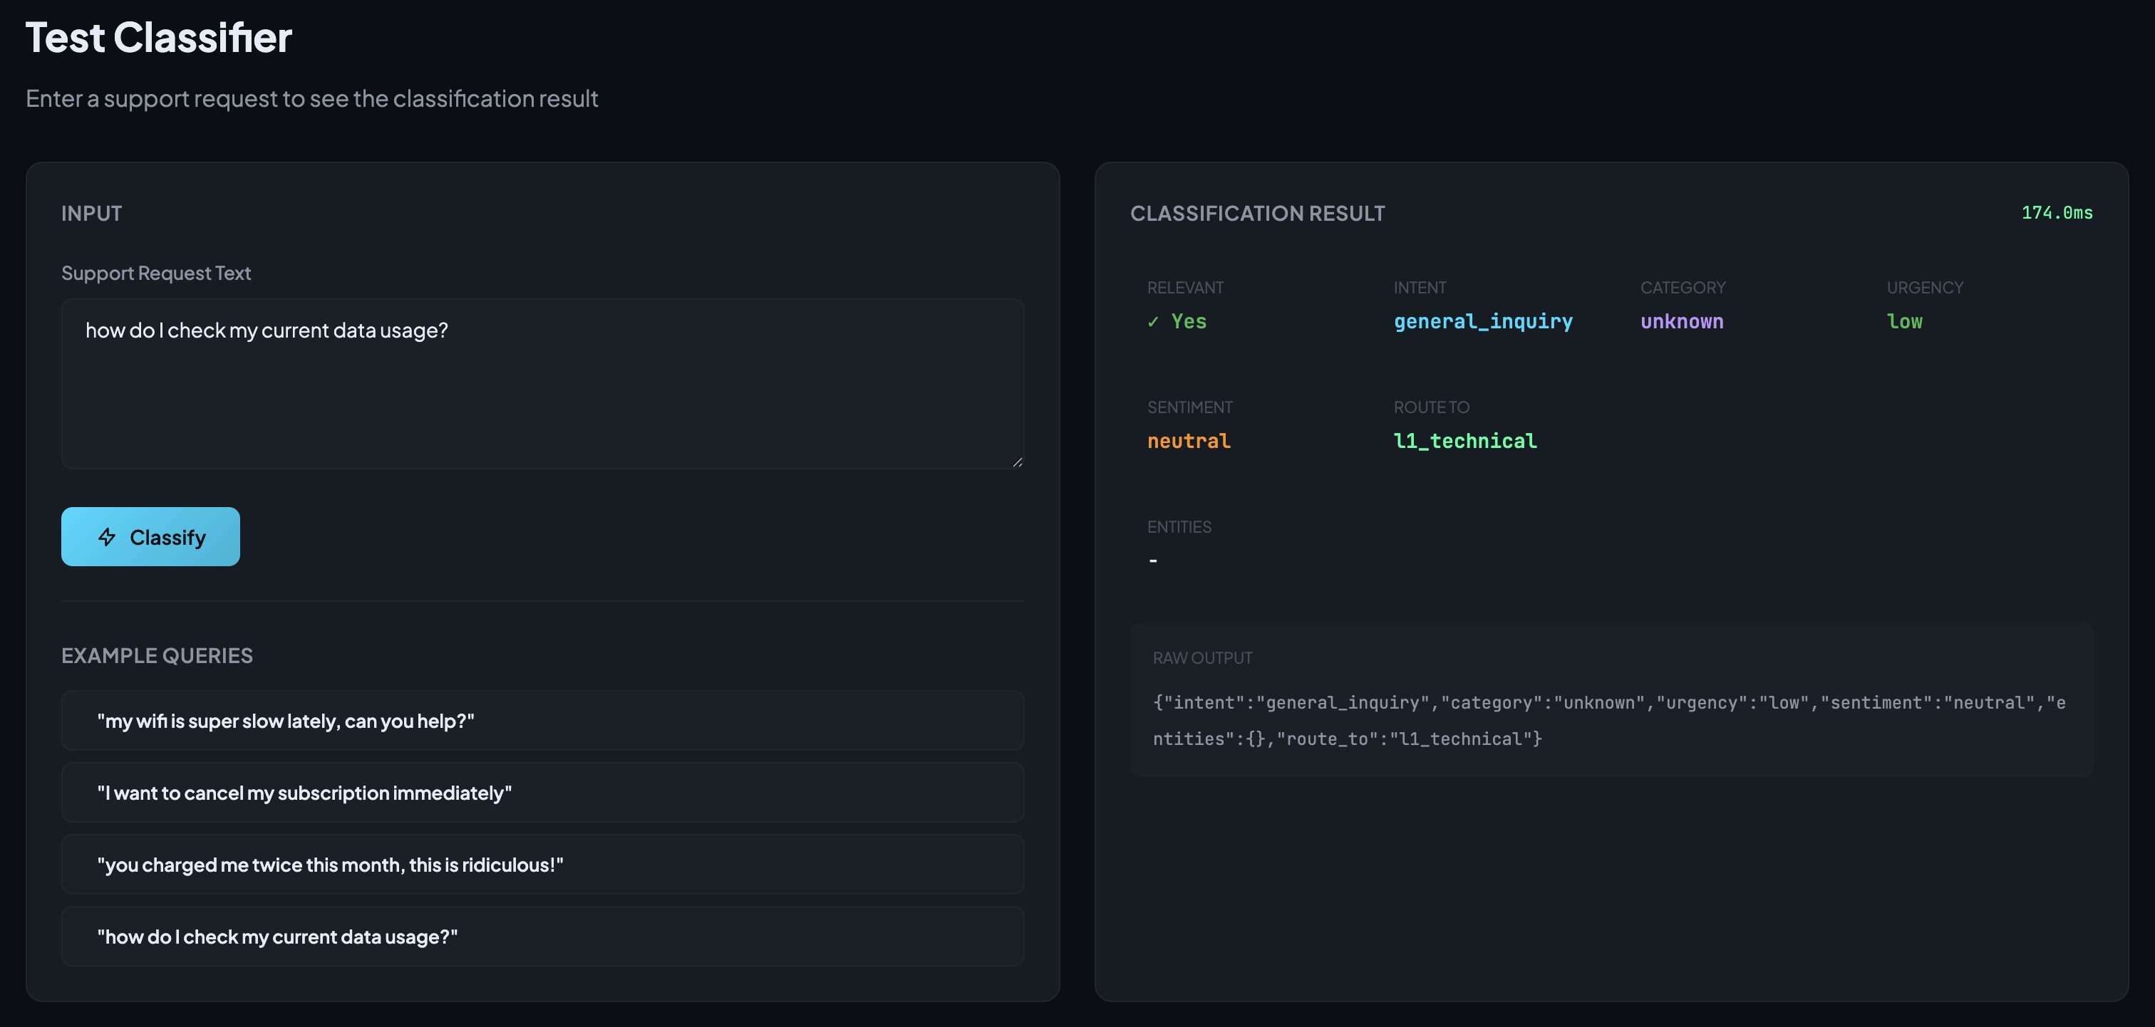Viewport: 2155px width, 1027px height.
Task: Click the 174.0ms latency indicator
Action: point(2056,213)
